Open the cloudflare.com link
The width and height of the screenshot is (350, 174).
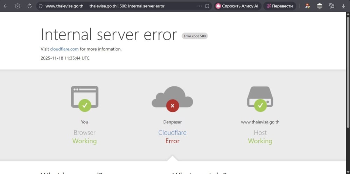(64, 49)
